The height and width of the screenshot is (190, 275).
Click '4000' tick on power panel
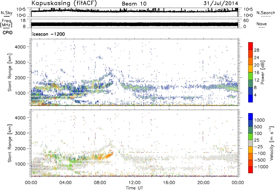click(x=20, y=47)
